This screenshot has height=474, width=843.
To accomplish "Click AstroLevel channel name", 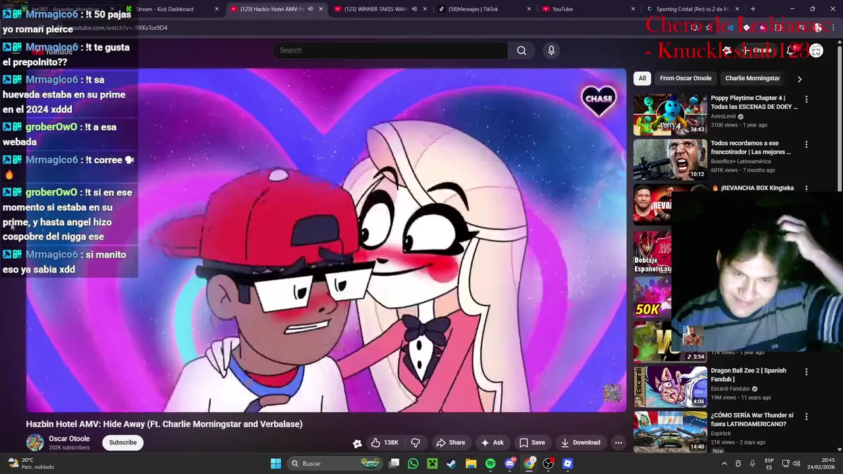I will 723,116.
